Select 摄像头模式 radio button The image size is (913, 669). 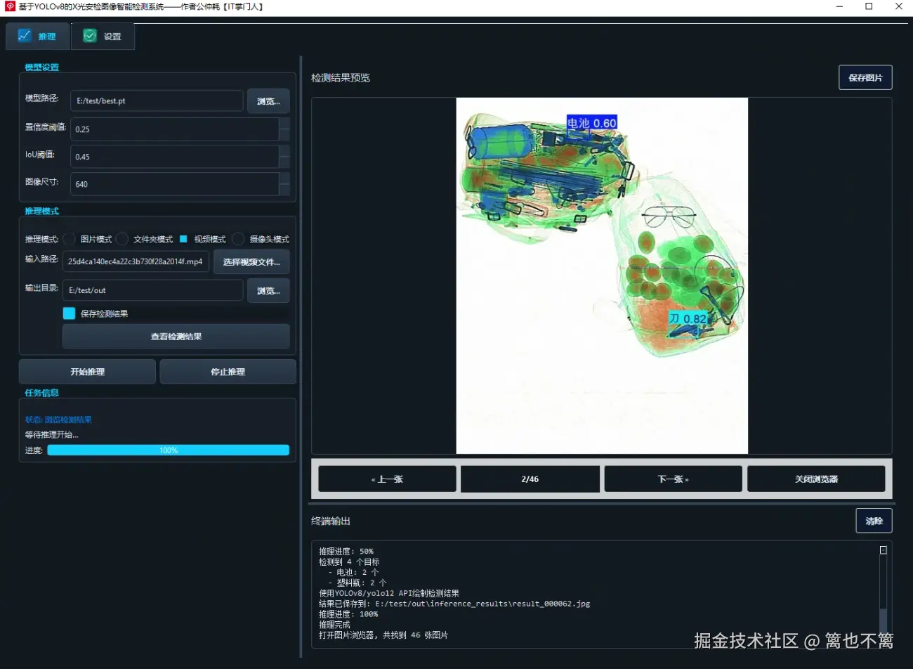point(239,239)
